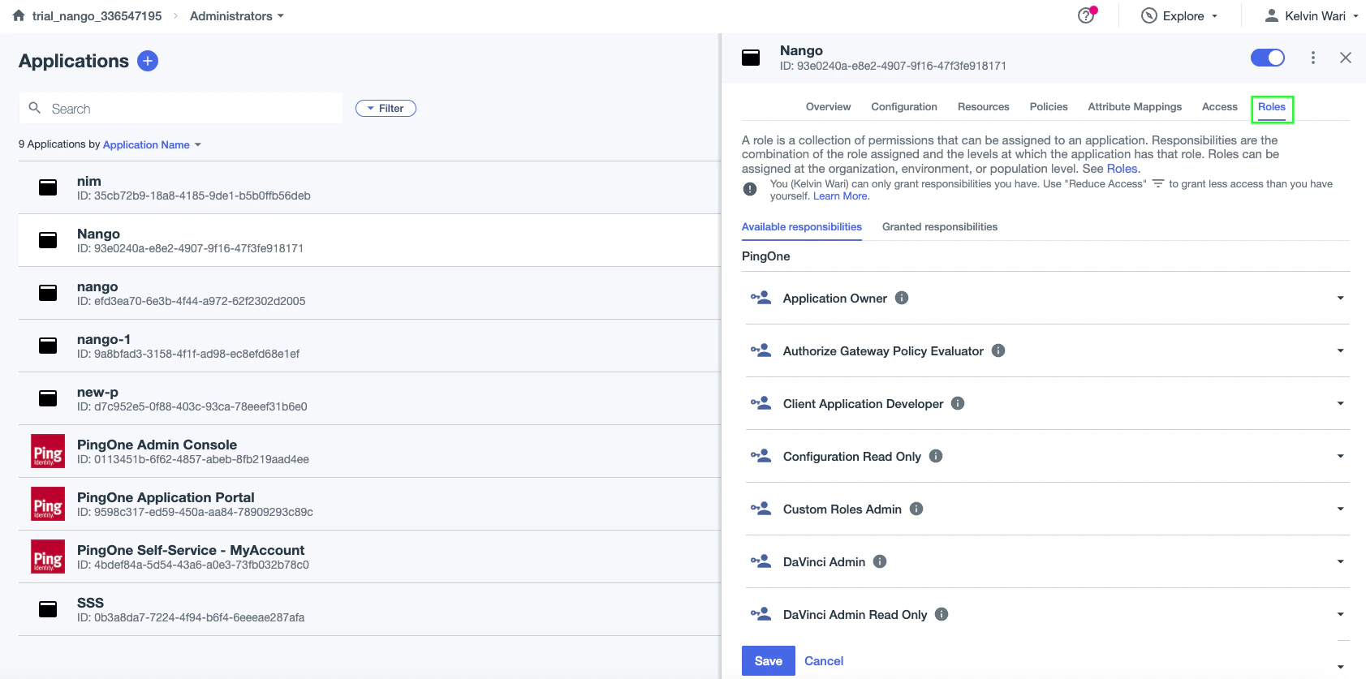The width and height of the screenshot is (1366, 679).
Task: Click the nim application icon
Action: pyautogui.click(x=48, y=187)
